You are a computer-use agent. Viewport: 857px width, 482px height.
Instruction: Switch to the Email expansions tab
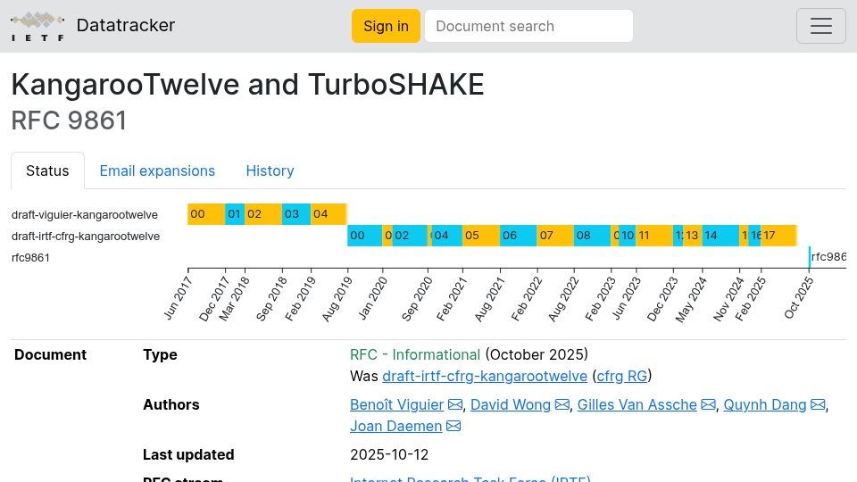coord(157,170)
